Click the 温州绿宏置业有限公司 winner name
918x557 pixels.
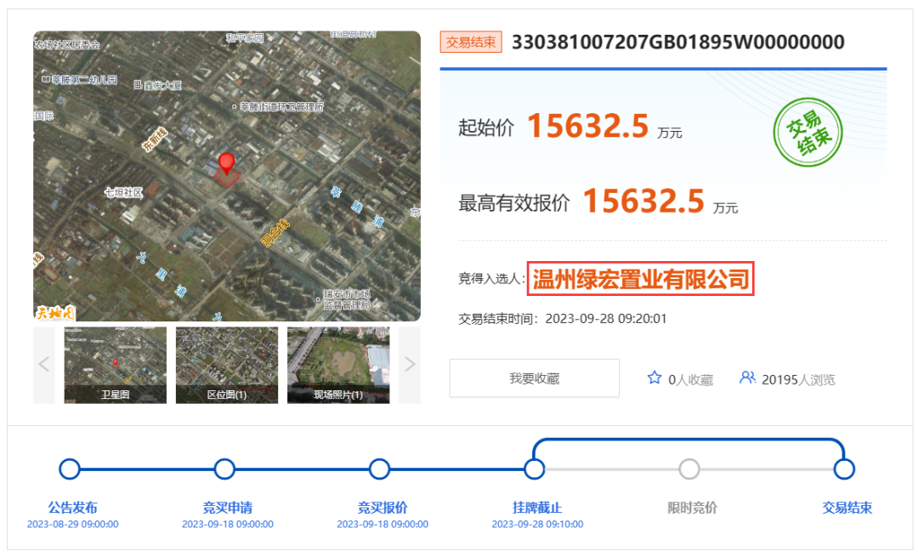(x=641, y=279)
